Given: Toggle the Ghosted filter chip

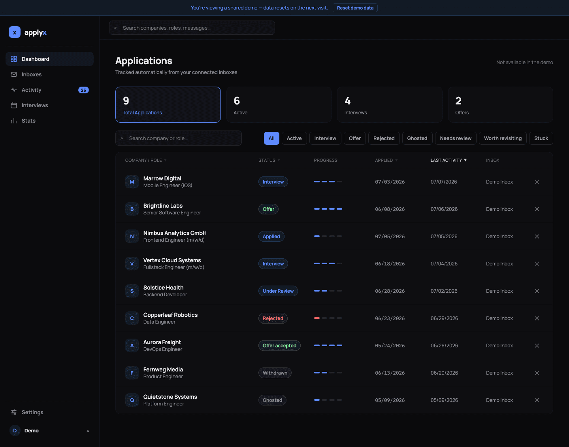Looking at the screenshot, I should pos(417,138).
